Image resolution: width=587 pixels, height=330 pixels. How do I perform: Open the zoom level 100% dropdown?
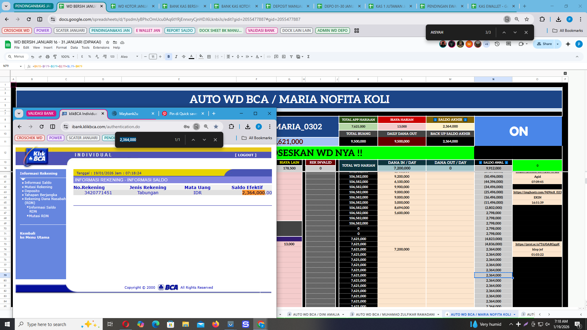[68, 57]
